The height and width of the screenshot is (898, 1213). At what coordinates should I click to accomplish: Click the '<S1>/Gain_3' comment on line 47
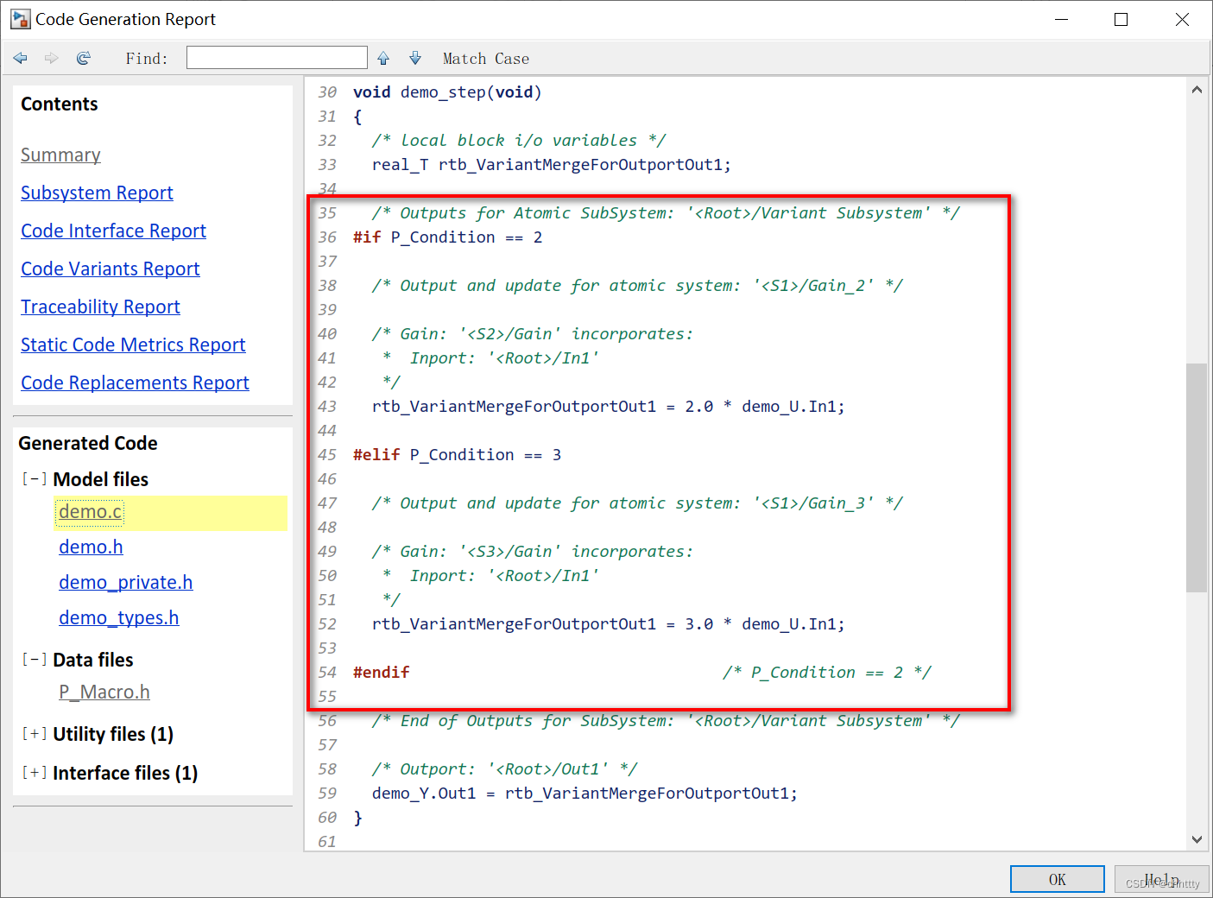click(638, 503)
